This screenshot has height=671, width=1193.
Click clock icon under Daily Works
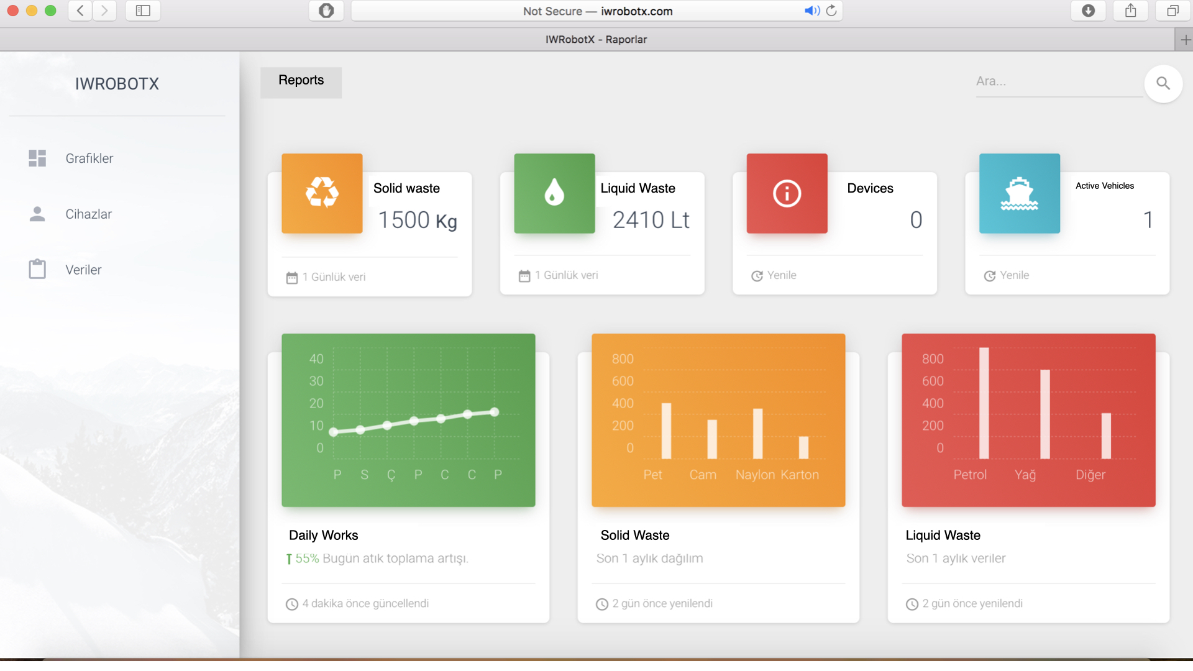click(291, 604)
